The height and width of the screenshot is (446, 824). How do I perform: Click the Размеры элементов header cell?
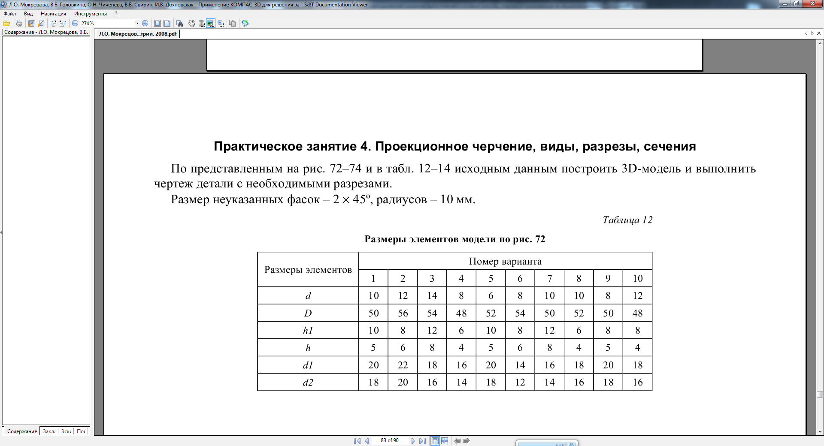(308, 270)
